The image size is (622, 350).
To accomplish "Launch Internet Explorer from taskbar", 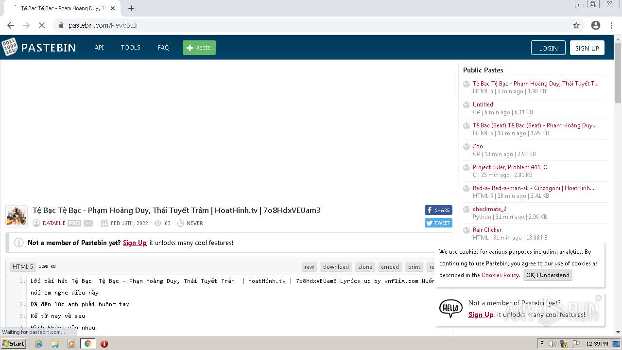I will coord(38,344).
